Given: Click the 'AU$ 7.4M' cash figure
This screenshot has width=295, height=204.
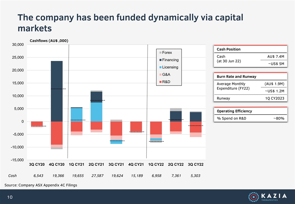Looking at the screenshot, I should (x=276, y=57).
